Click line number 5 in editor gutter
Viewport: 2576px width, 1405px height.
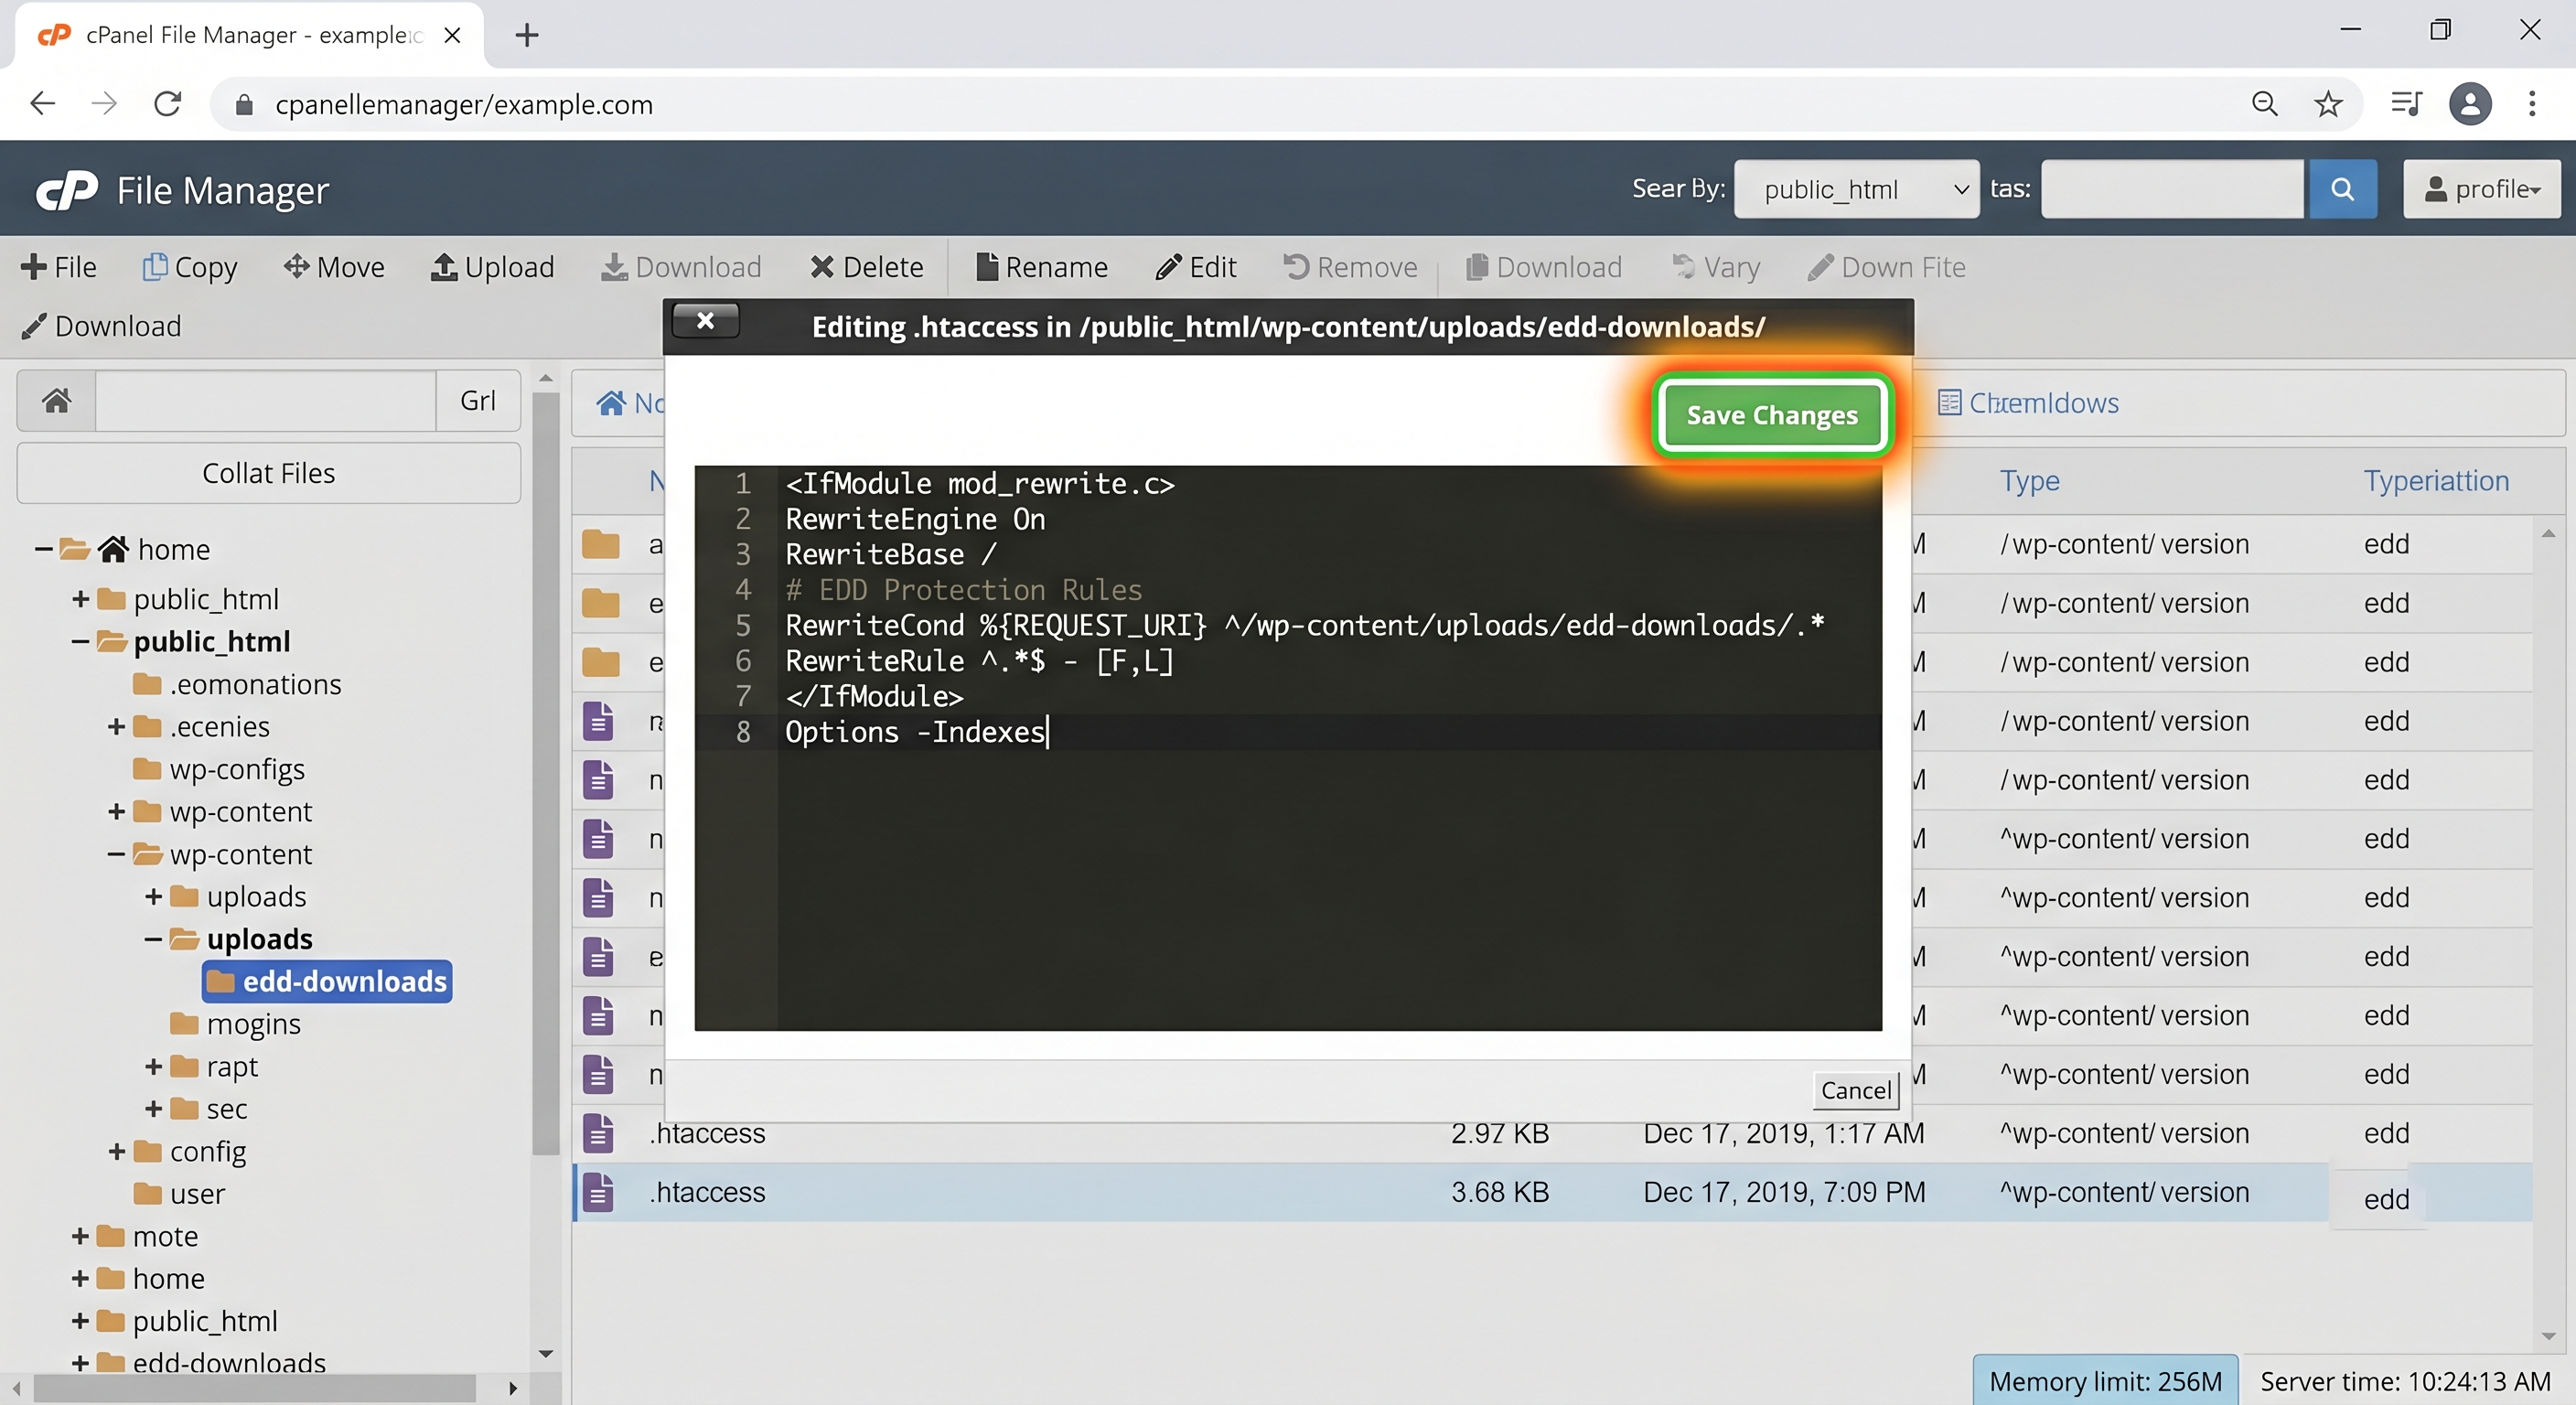[x=742, y=626]
